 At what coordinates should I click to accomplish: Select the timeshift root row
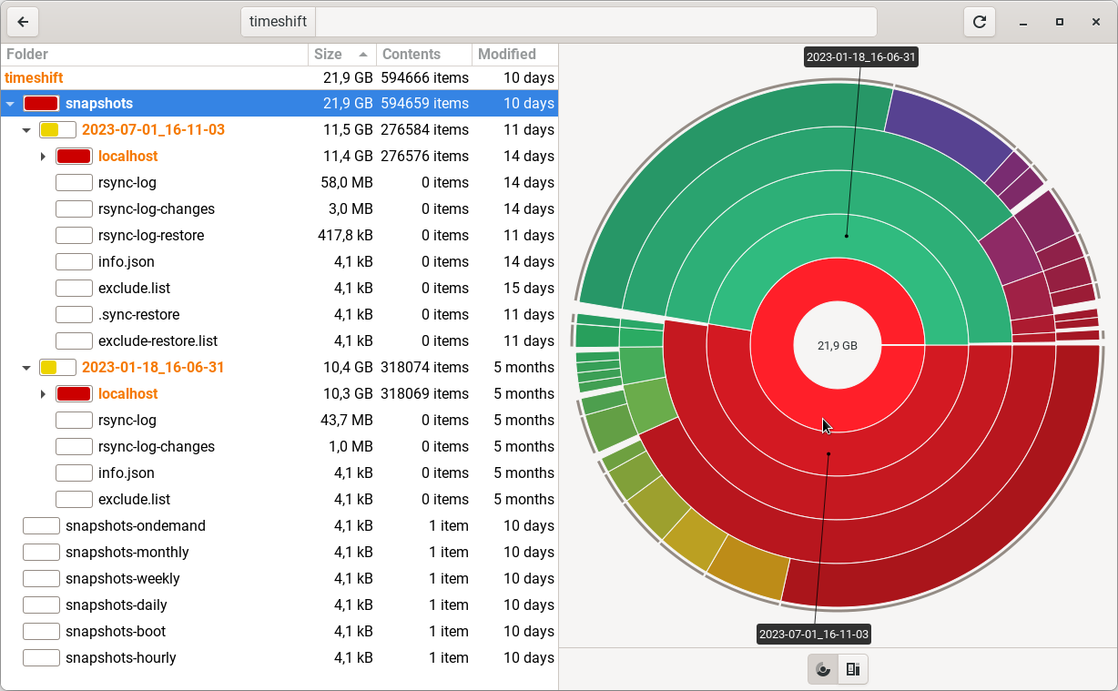[279, 78]
